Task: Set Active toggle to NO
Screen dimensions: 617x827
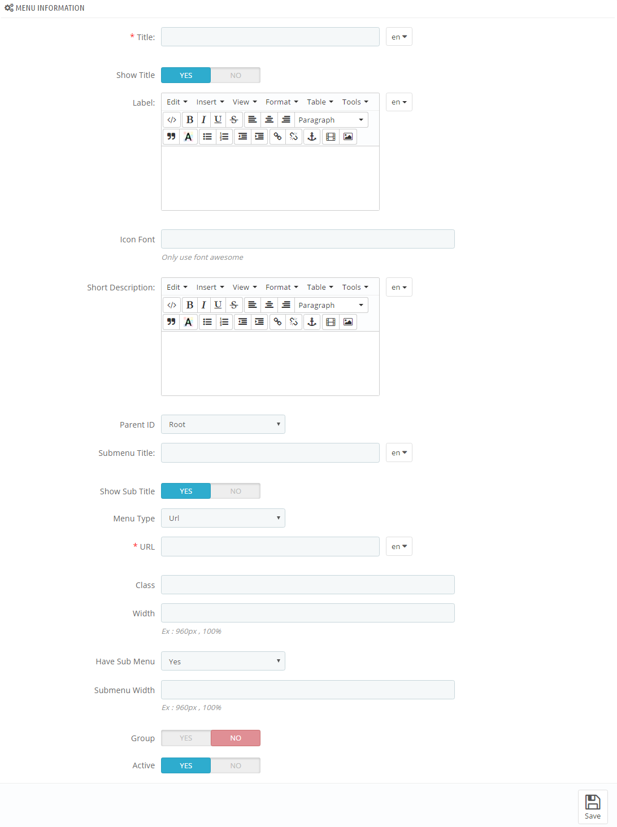Action: (x=236, y=766)
